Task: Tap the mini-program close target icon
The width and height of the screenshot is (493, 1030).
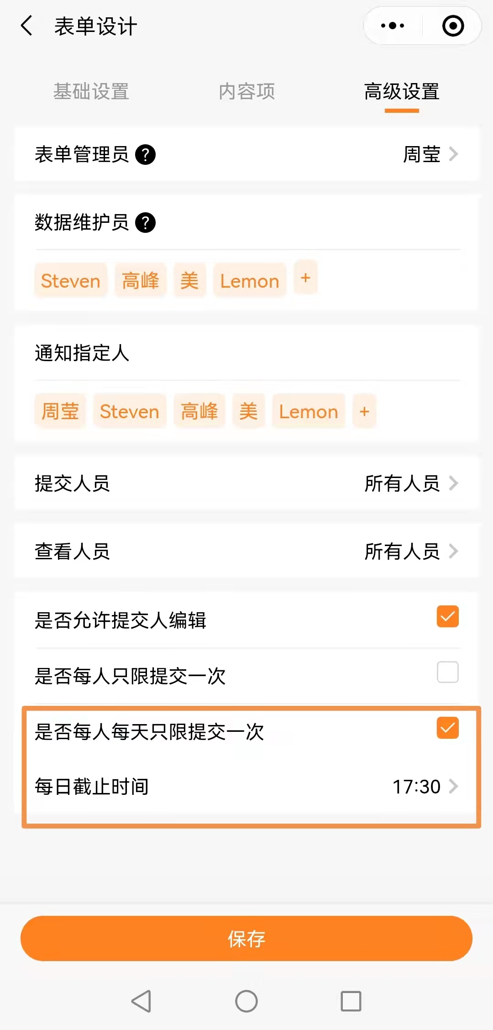Action: pos(453,26)
